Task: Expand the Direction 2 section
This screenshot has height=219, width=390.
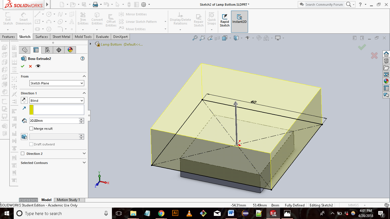Action: point(84,154)
